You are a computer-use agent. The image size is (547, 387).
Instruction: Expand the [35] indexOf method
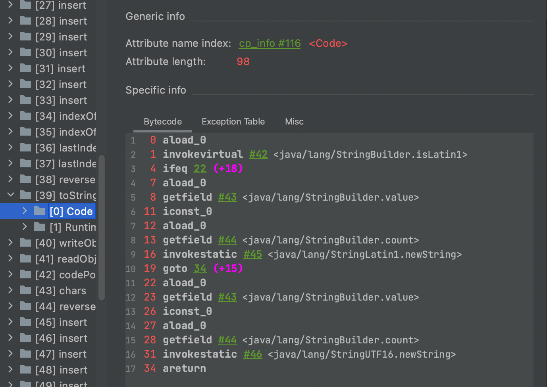[11, 131]
